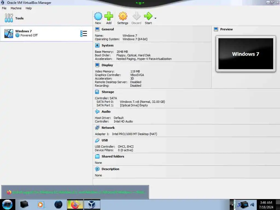Click the Video Memory value 119 MB
Image resolution: width=280 pixels, height=210 pixels.
[135, 71]
